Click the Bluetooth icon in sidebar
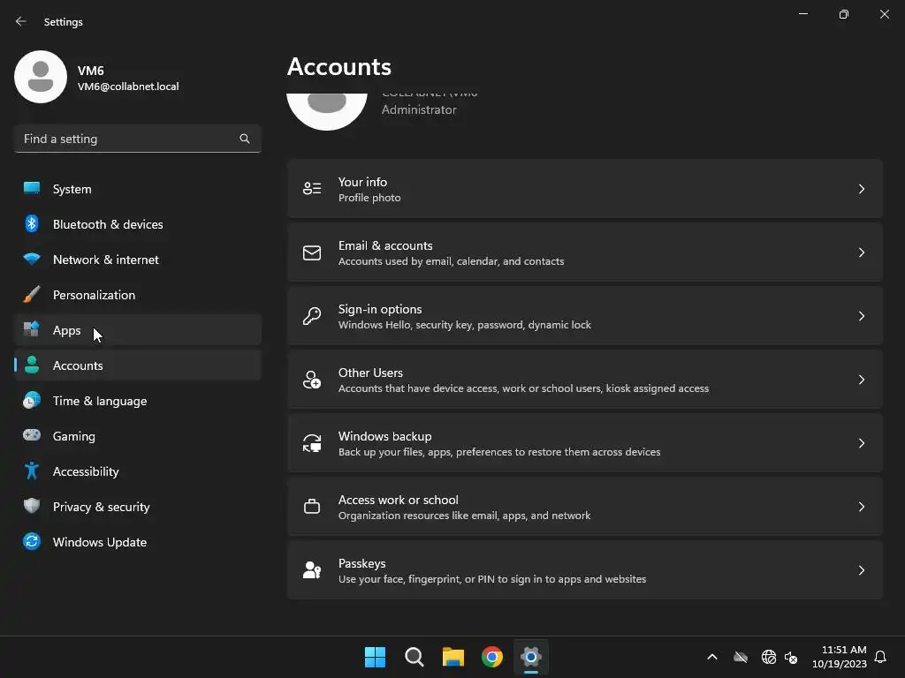This screenshot has width=905, height=678. coord(32,223)
